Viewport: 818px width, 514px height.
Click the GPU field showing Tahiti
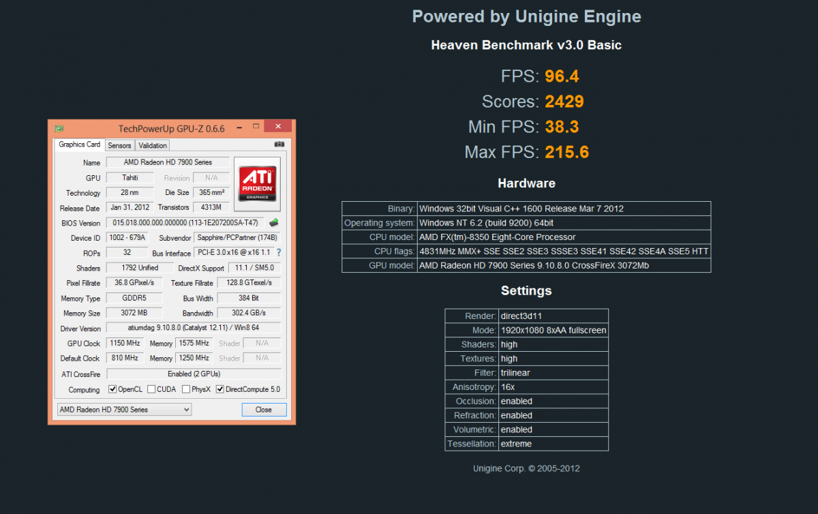pyautogui.click(x=130, y=177)
